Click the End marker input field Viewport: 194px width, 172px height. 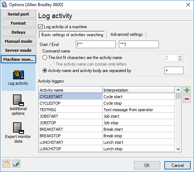(139, 45)
